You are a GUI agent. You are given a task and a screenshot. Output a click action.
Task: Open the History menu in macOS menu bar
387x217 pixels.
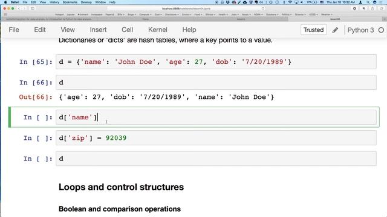(x=54, y=2)
